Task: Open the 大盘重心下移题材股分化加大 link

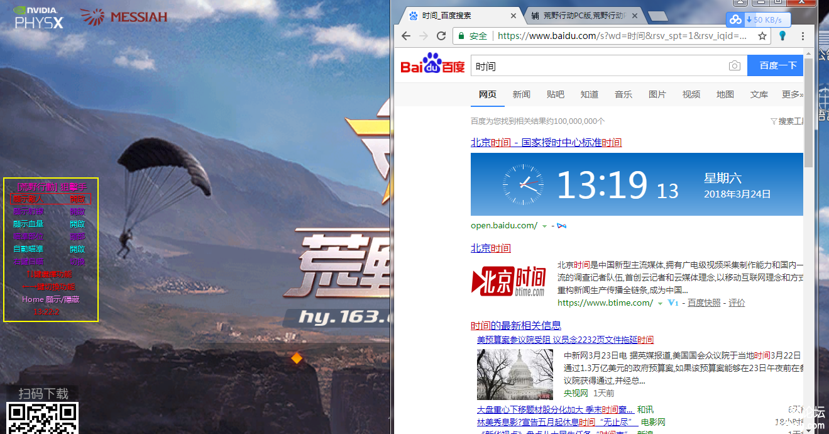Action: [x=556, y=410]
